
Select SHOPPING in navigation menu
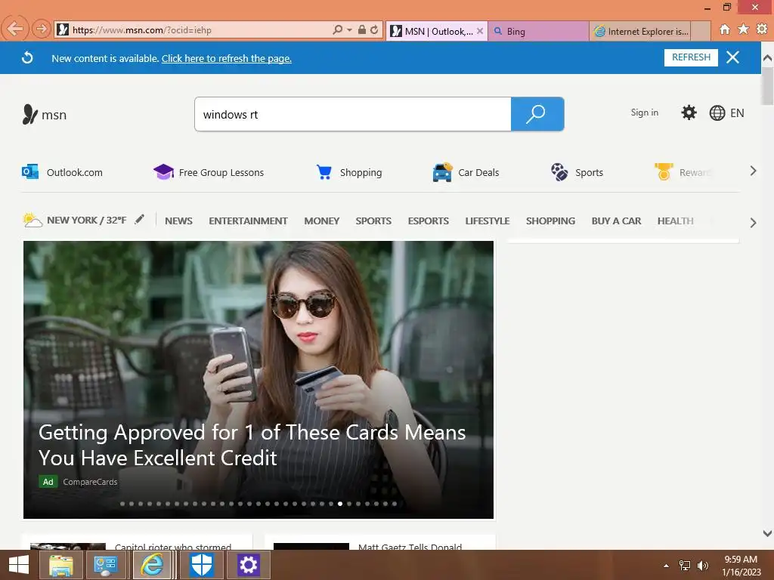(x=550, y=221)
